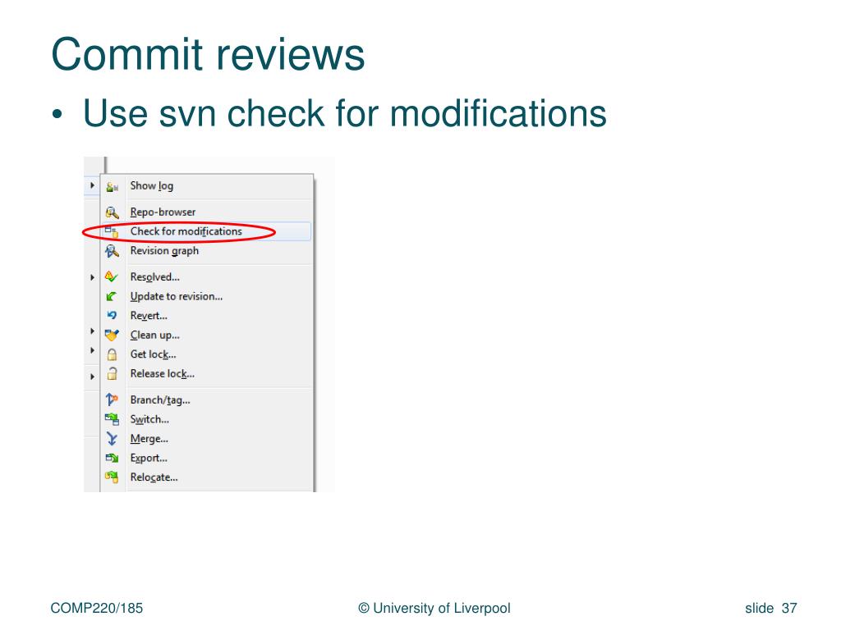This screenshot has width=841, height=630.
Task: Click the Update to revision arrow icon
Action: [111, 296]
